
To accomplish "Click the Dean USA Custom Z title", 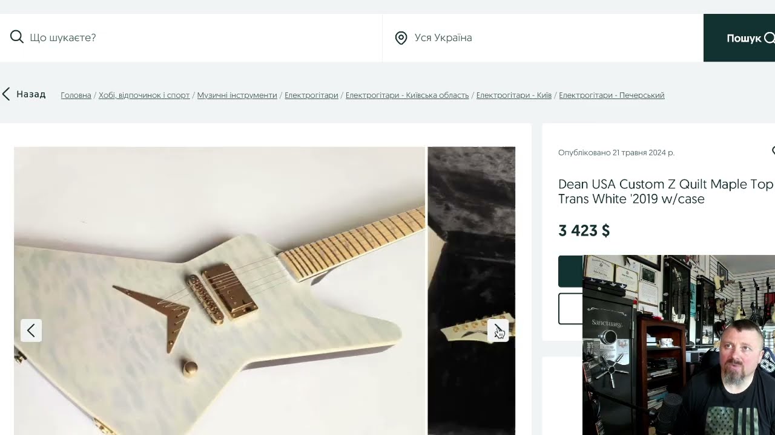I will click(665, 192).
